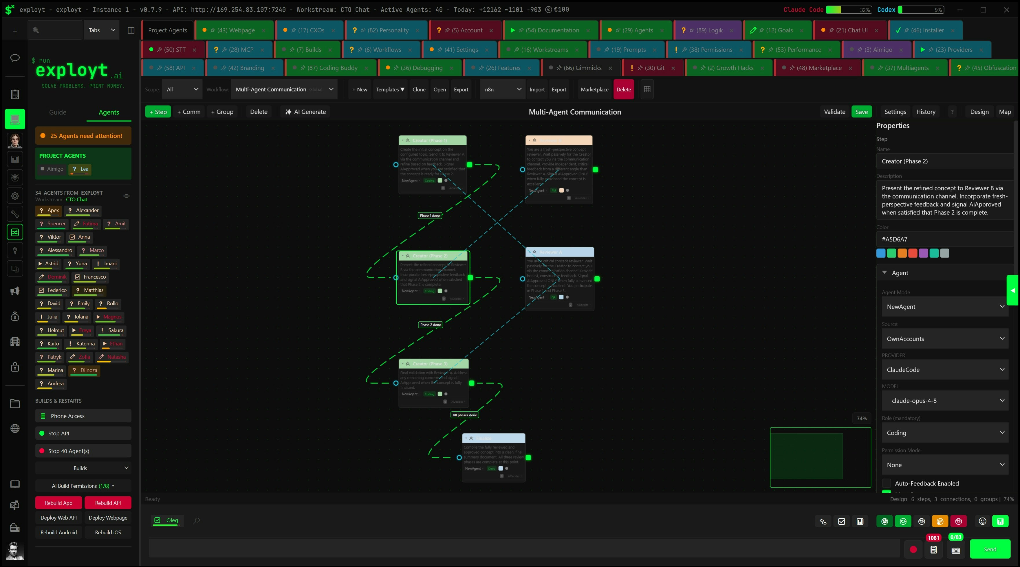The image size is (1020, 567).
Task: Click the split panel layout icon
Action: click(131, 30)
